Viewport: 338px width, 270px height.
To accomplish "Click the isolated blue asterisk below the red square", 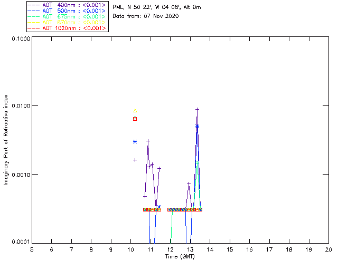I will 135,141.
